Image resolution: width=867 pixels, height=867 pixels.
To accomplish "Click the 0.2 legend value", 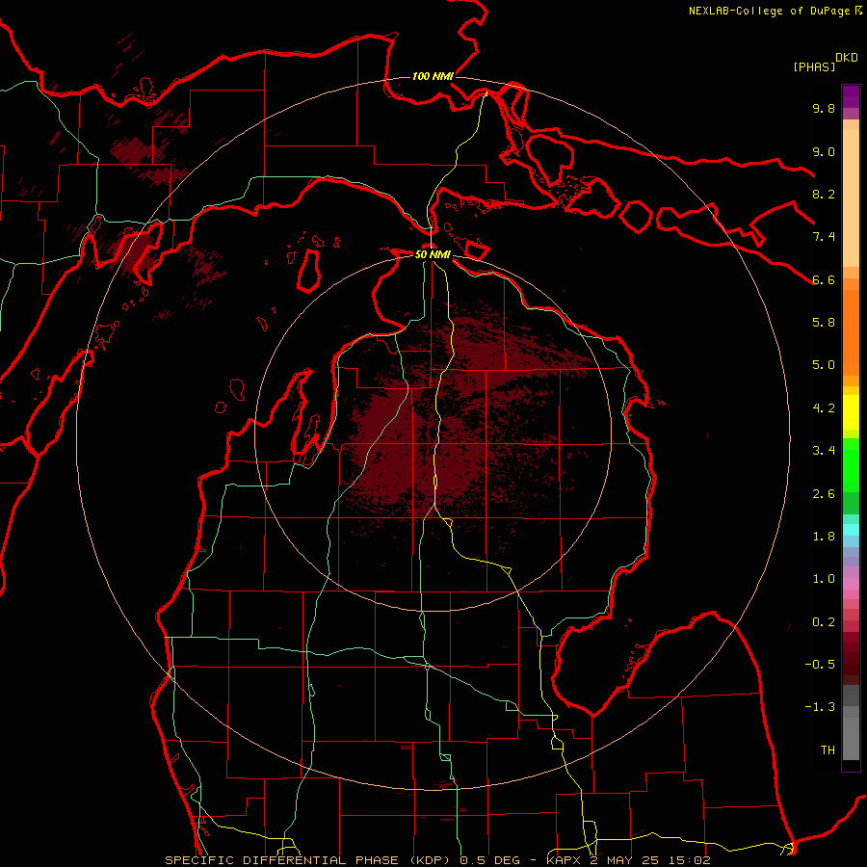I will click(x=824, y=622).
